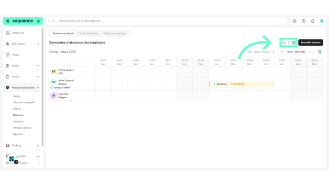Viewport: 329px width, 185px height.
Task: Open the user profile chevron at bottom
Action: coord(39,163)
